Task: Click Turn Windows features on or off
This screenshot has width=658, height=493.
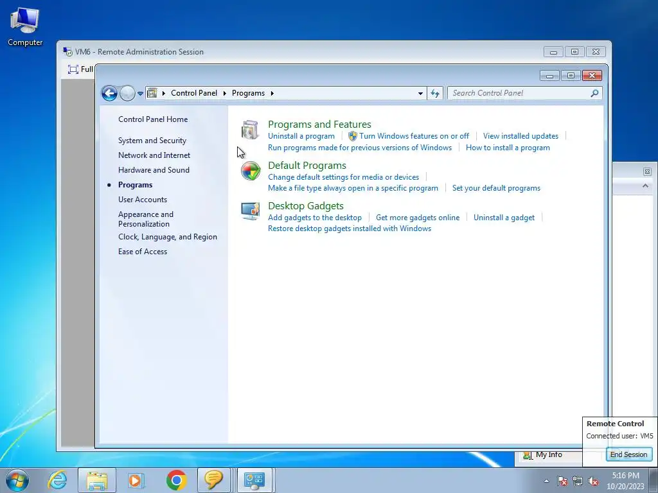Action: tap(414, 136)
